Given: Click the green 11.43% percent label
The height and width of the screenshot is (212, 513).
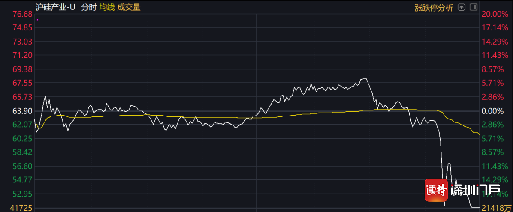Looking at the screenshot, I should pos(495,166).
